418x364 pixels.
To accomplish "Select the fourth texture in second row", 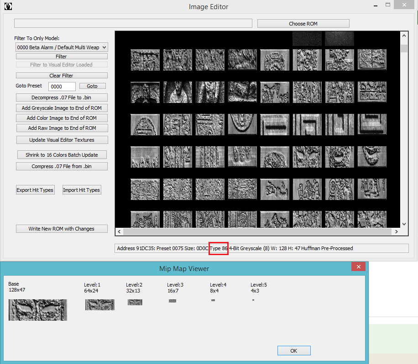I will (x=242, y=92).
